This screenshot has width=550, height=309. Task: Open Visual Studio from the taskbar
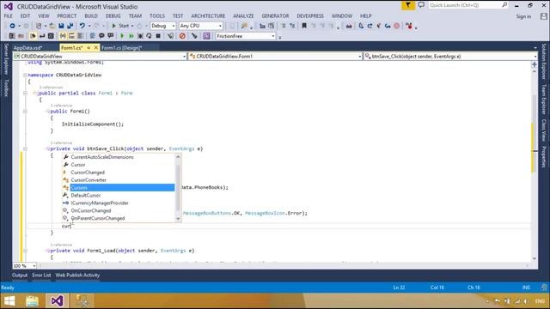click(x=57, y=300)
